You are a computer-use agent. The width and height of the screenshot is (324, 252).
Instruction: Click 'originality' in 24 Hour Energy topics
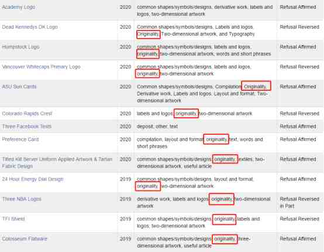coord(148,186)
